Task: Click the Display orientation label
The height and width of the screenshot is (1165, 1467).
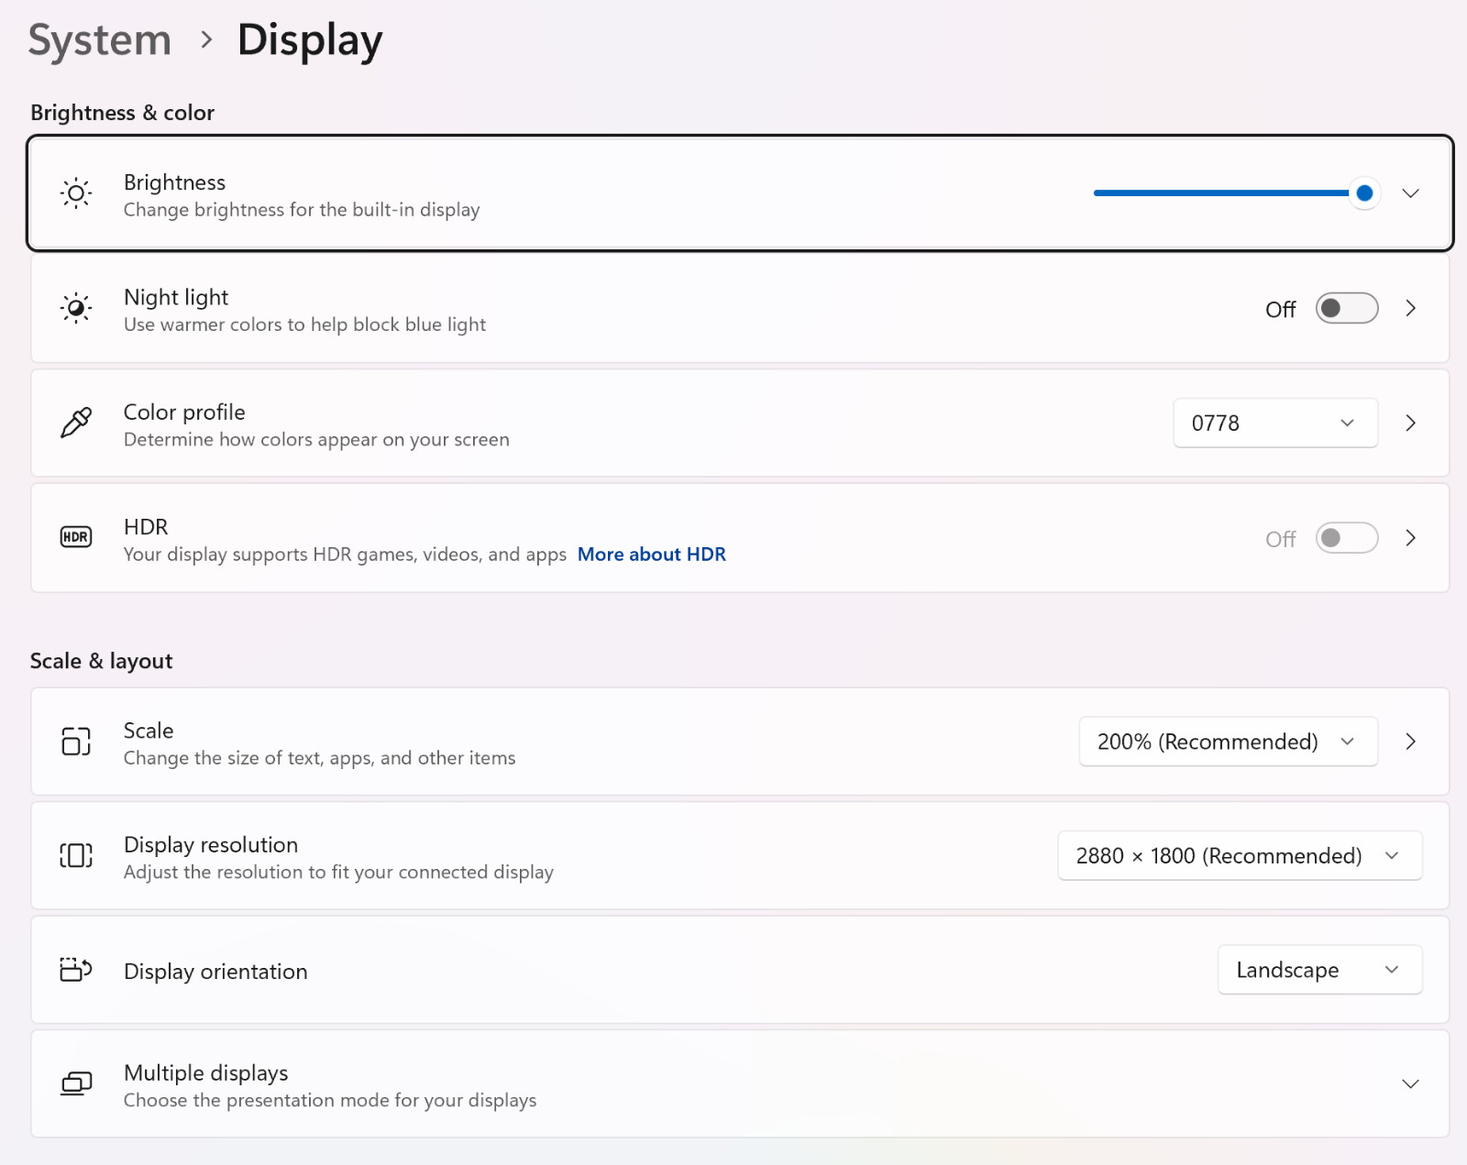Action: [x=215, y=971]
